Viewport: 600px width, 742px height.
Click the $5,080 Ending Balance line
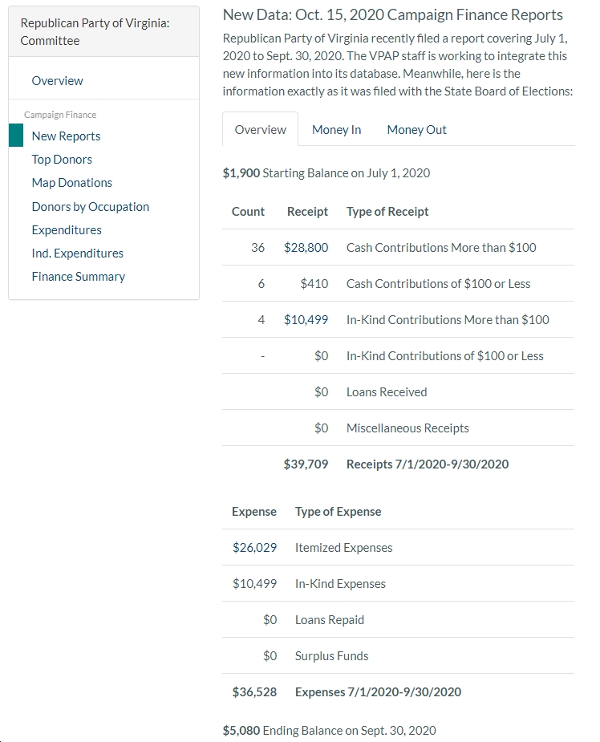coord(330,730)
